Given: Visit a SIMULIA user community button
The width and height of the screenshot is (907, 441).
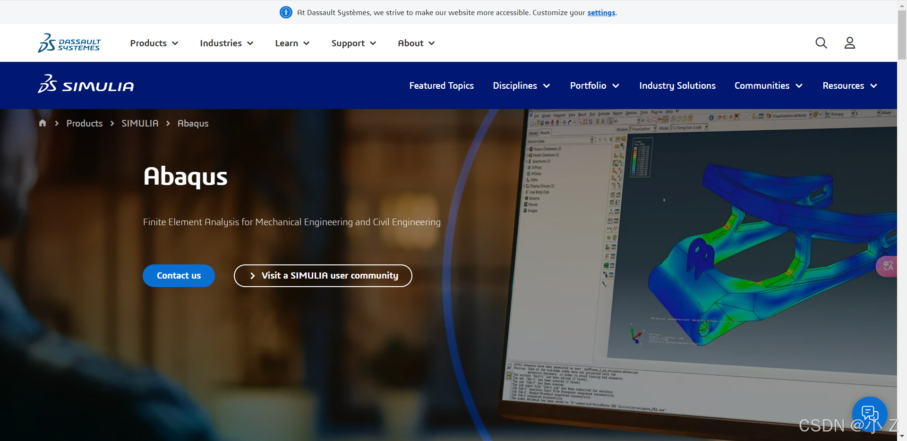Looking at the screenshot, I should 323,276.
